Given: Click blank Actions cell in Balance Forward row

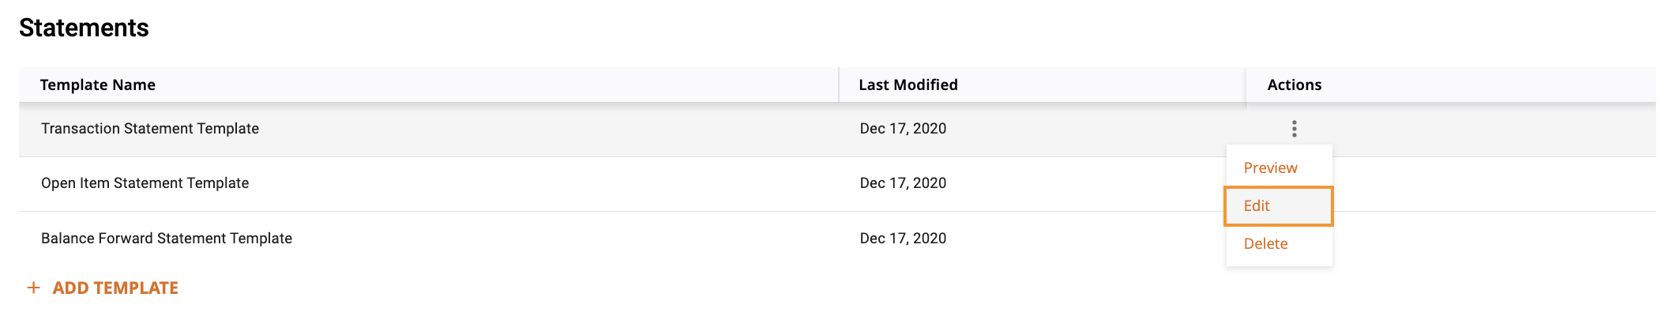Looking at the screenshot, I should click(1493, 239).
